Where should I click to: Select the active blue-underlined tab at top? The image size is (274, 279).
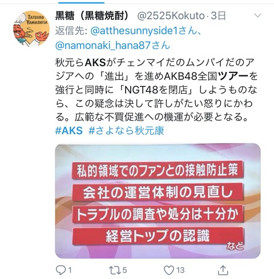point(82,2)
